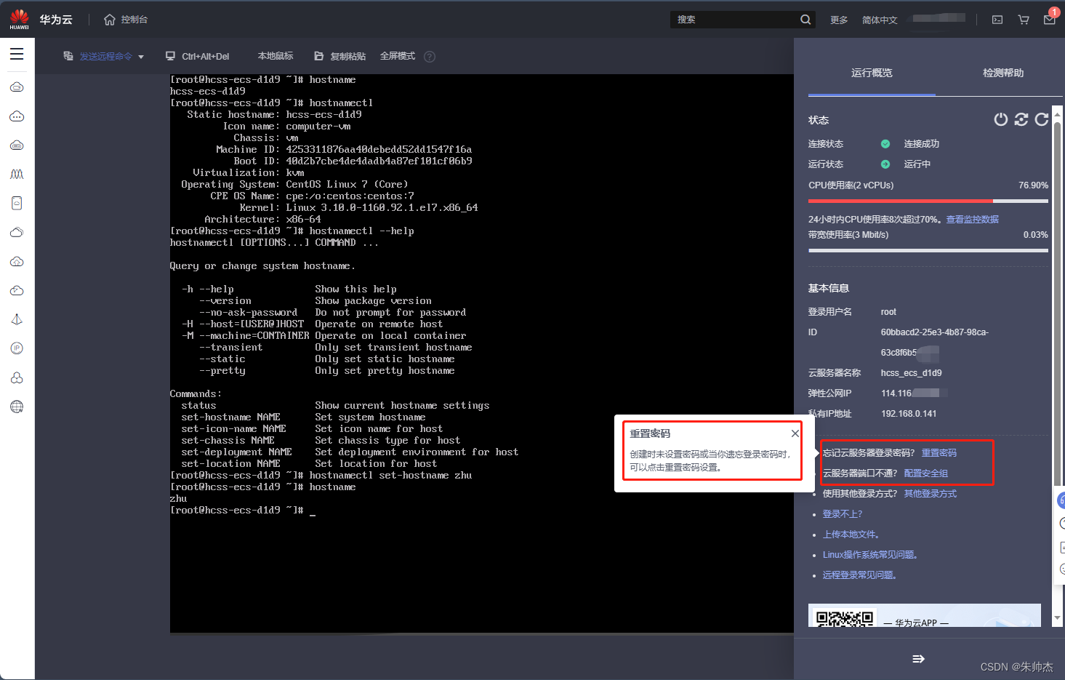
Task: Close the 重置密码 tooltip popup
Action: coord(795,433)
